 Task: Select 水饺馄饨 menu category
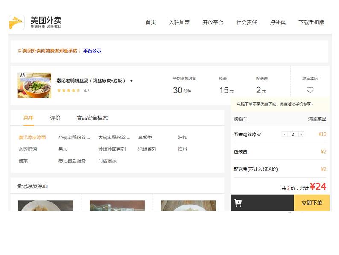(x=28, y=149)
